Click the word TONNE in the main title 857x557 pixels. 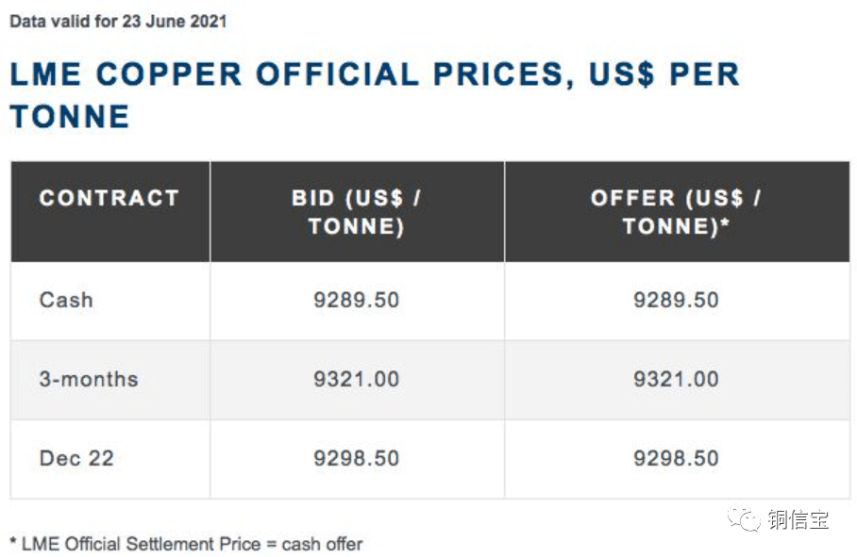click(70, 117)
